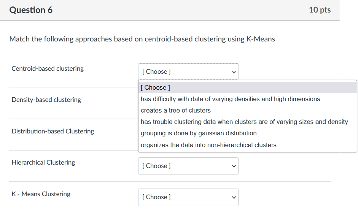Open the Hierarchical Clustering dropdown
The image size is (358, 222).
(x=188, y=166)
